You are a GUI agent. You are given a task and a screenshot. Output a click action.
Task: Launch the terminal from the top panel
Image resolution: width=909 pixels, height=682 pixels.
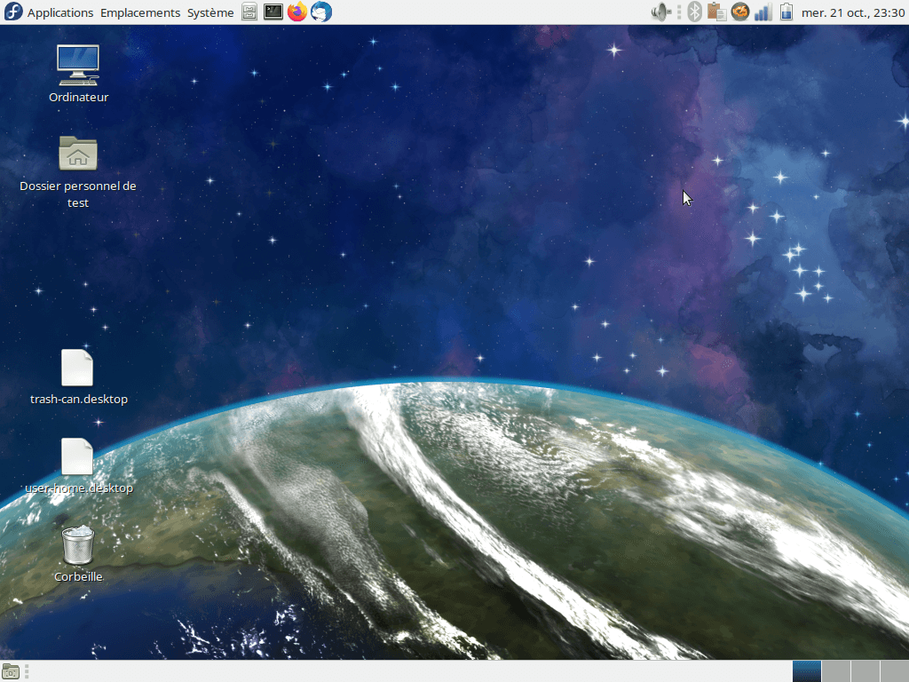click(x=273, y=12)
